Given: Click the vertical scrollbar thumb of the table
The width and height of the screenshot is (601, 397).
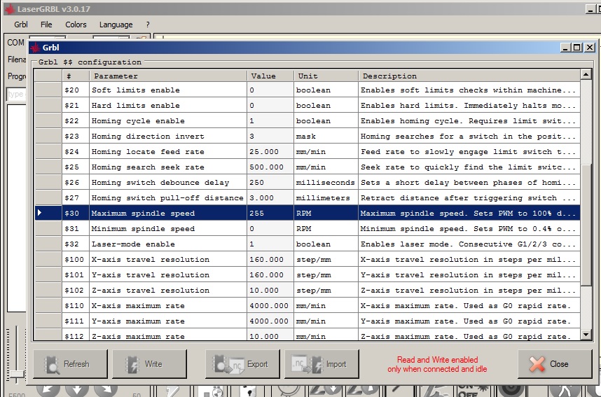Looking at the screenshot, I should (586, 225).
